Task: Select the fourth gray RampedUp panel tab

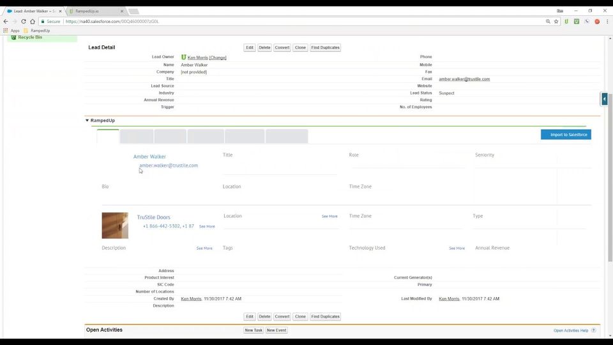Action: [206, 136]
